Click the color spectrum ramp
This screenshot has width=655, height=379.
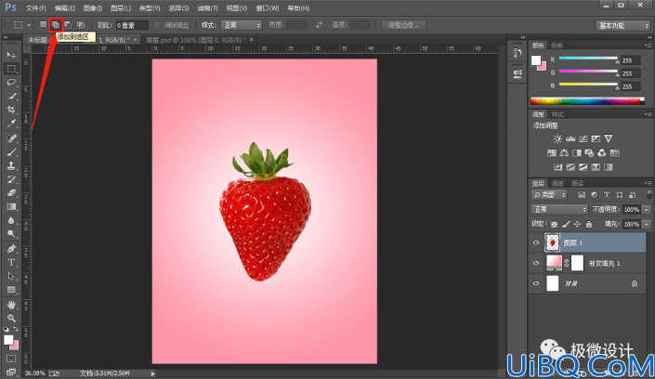587,100
